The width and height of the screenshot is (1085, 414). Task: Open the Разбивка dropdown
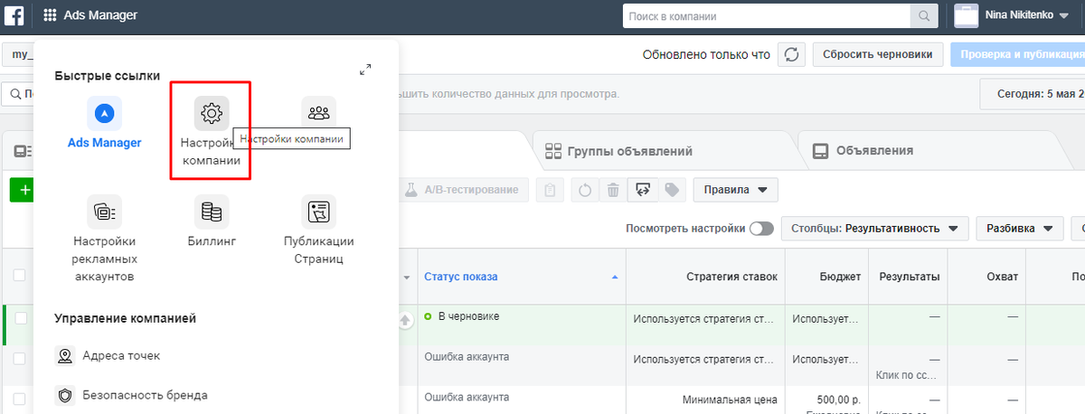pos(1019,229)
